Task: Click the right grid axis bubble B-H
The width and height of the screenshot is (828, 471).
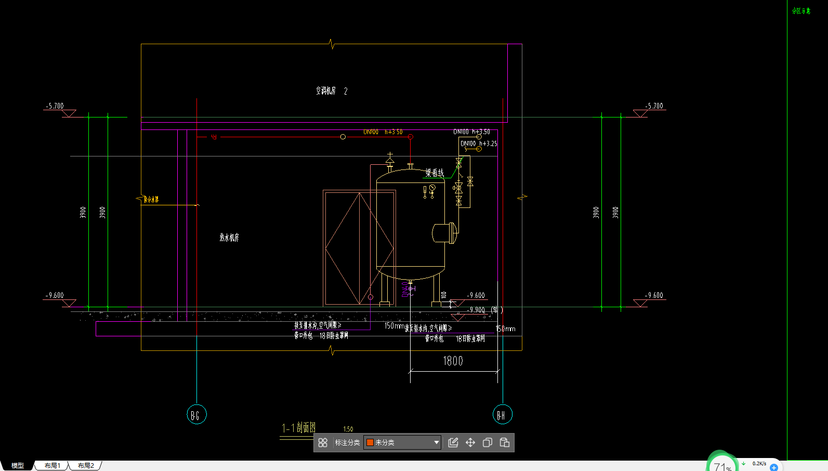Action: tap(503, 414)
